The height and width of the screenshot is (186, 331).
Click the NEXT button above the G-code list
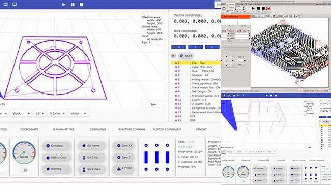pyautogui.click(x=186, y=56)
